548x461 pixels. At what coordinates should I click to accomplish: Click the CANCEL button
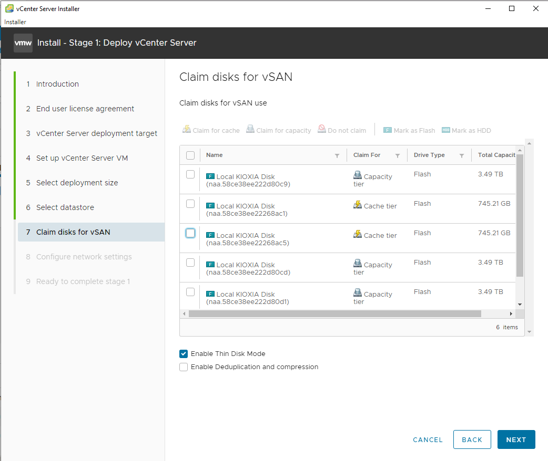pos(428,439)
